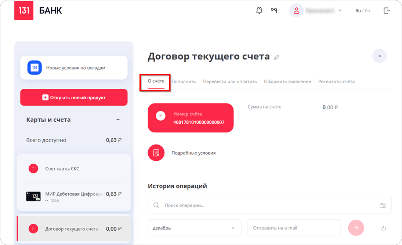
Task: Open the Новые условия по вкладам banner
Action: tap(74, 68)
